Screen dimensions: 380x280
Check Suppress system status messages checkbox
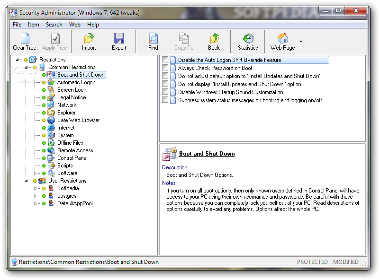pyautogui.click(x=165, y=99)
